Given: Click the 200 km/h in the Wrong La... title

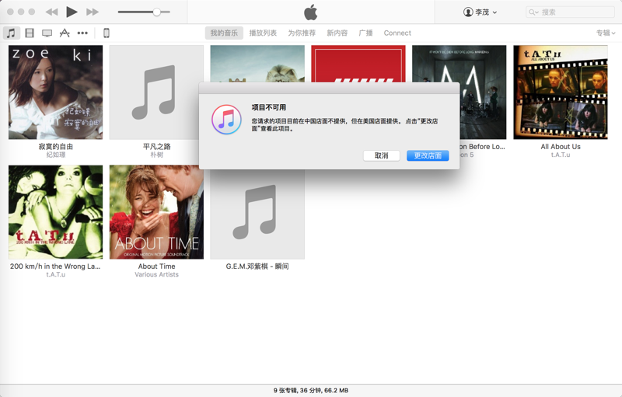Looking at the screenshot, I should pyautogui.click(x=55, y=266).
